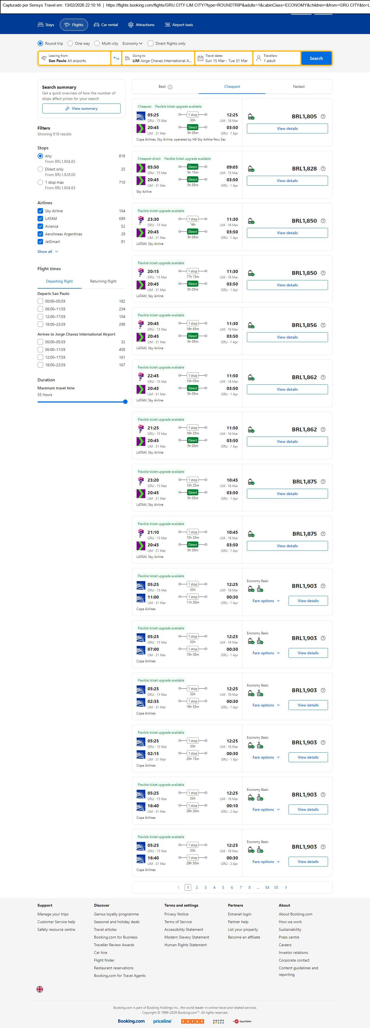Click the United Kingdom flag language icon
Image resolution: width=370 pixels, height=1028 pixels.
click(x=40, y=989)
